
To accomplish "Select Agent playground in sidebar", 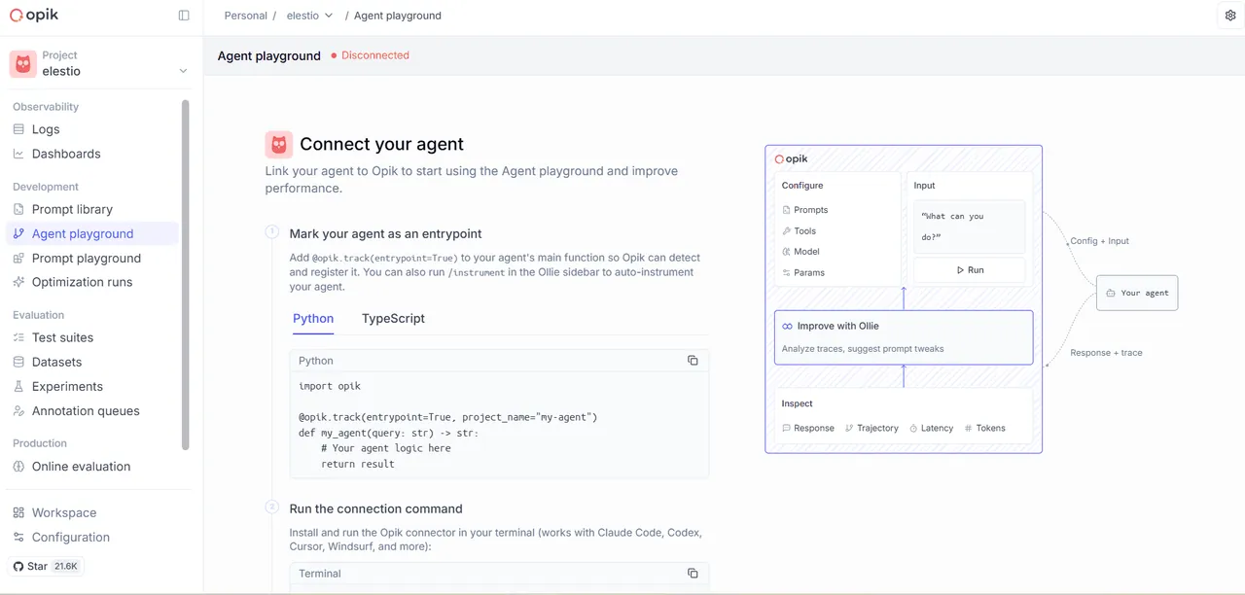I will pos(93,233).
